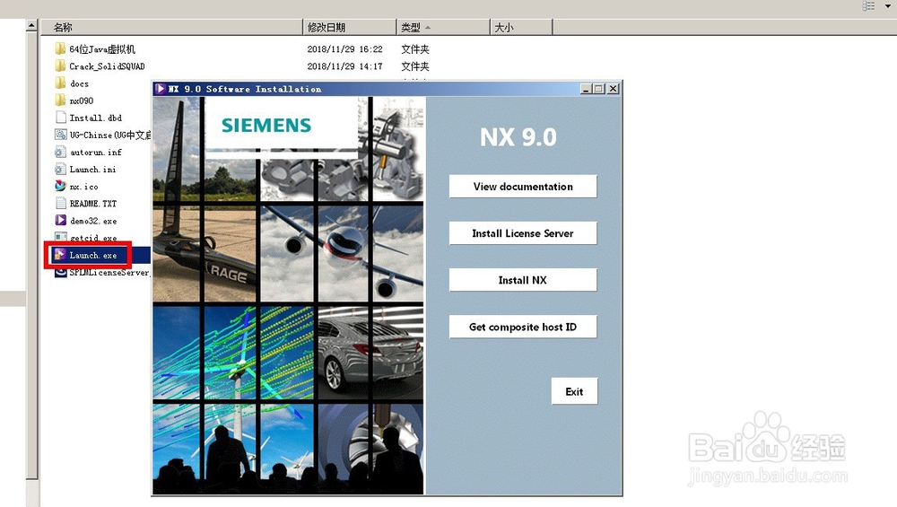Open the view options dropdown arrow
The width and height of the screenshot is (897, 507).
(x=887, y=5)
